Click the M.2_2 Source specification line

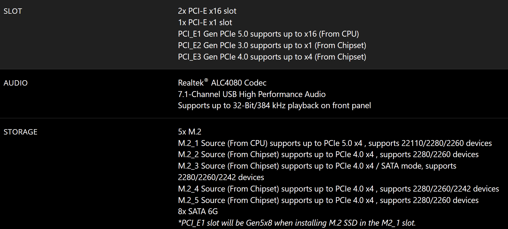tap(328, 155)
